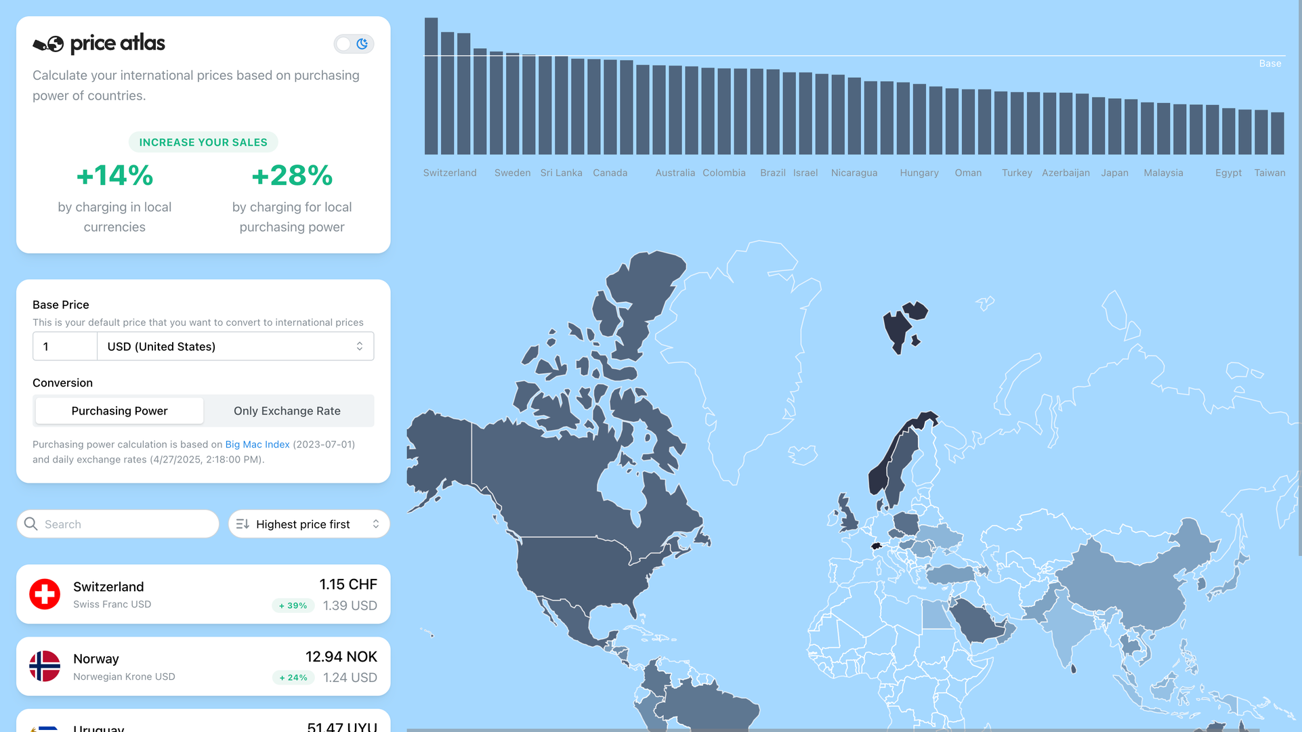Click the +24% badge on Norway row
The width and height of the screenshot is (1302, 732).
293,677
